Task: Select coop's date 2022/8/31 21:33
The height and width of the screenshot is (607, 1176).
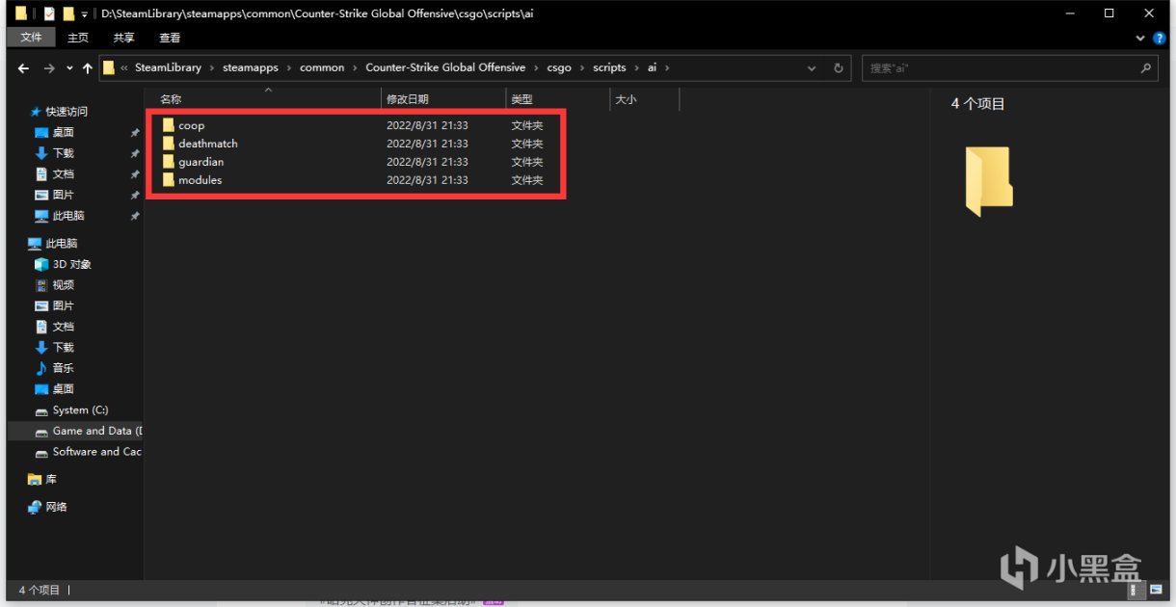Action: pyautogui.click(x=427, y=125)
